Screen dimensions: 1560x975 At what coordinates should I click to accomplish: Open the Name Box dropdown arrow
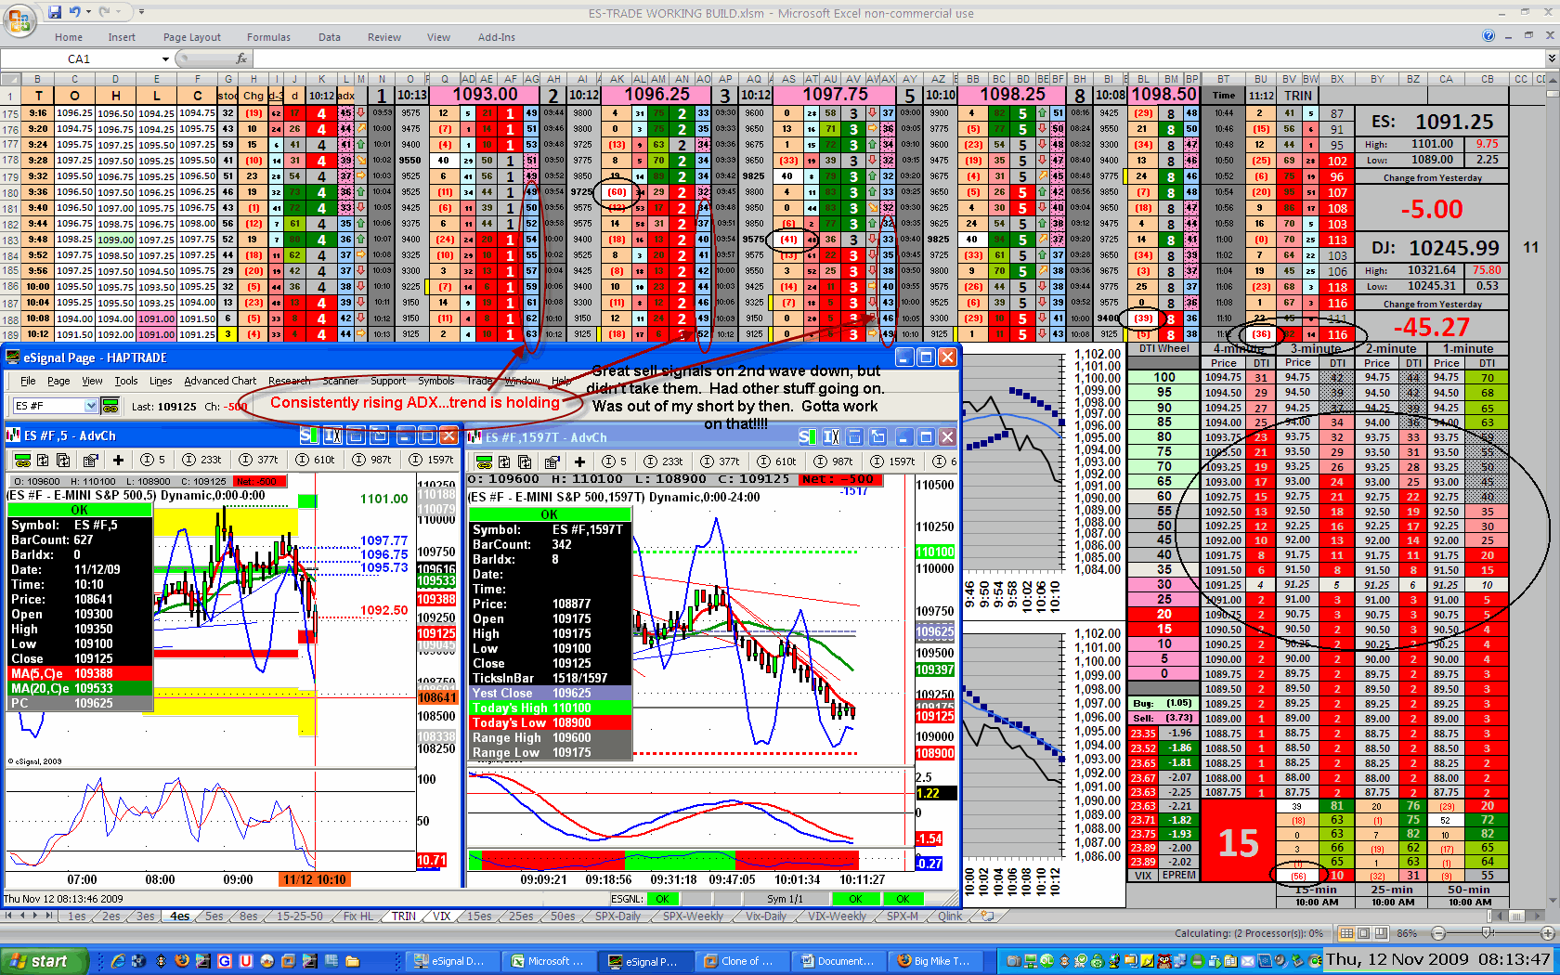(x=165, y=58)
